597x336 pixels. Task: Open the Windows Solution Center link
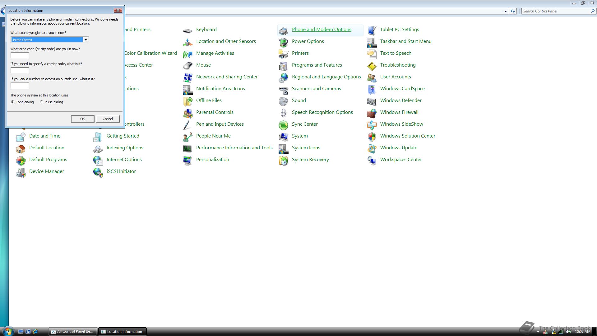tap(408, 136)
